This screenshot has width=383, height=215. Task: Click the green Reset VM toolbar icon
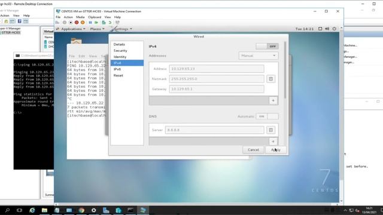96,23
